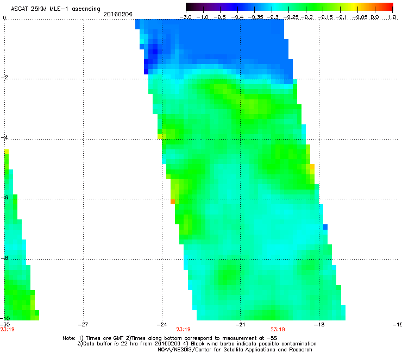The height and width of the screenshot is (353, 402).
Task: Click the -0.15 color scale label
Action: [x=325, y=17]
